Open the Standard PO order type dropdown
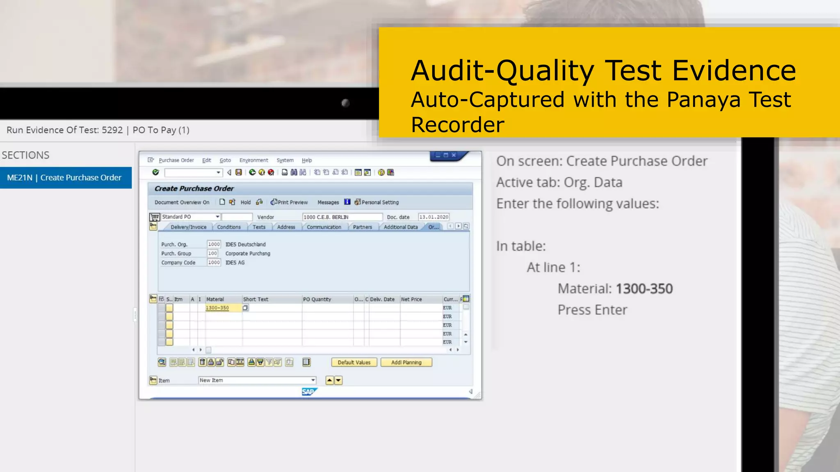 [217, 217]
